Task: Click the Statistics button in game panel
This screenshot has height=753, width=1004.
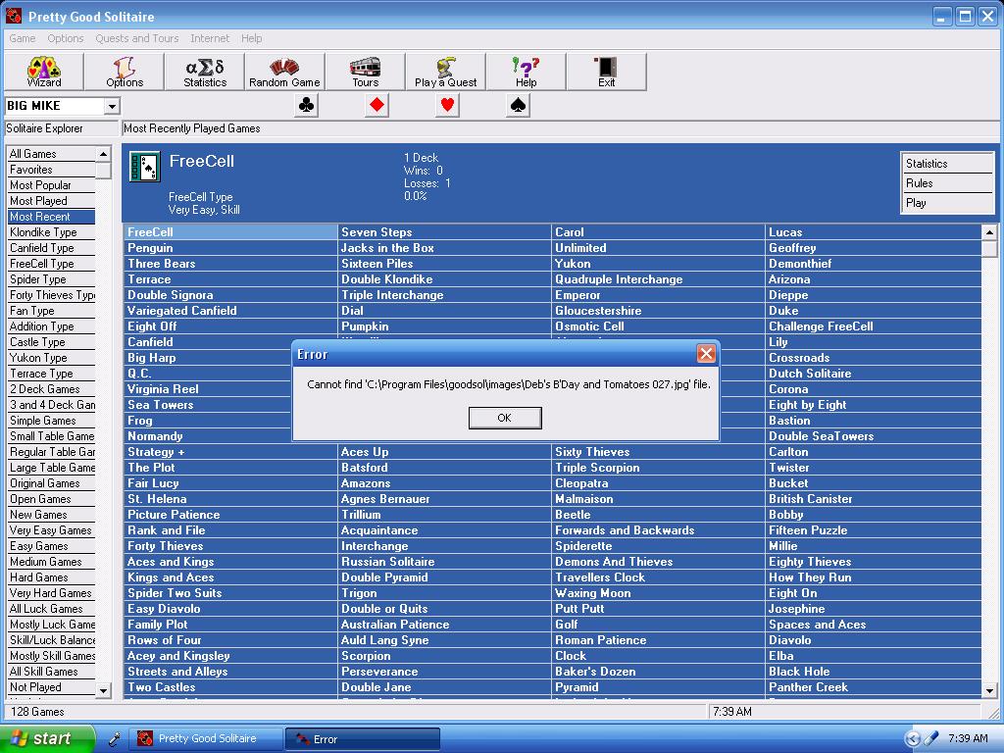Action: 946,164
